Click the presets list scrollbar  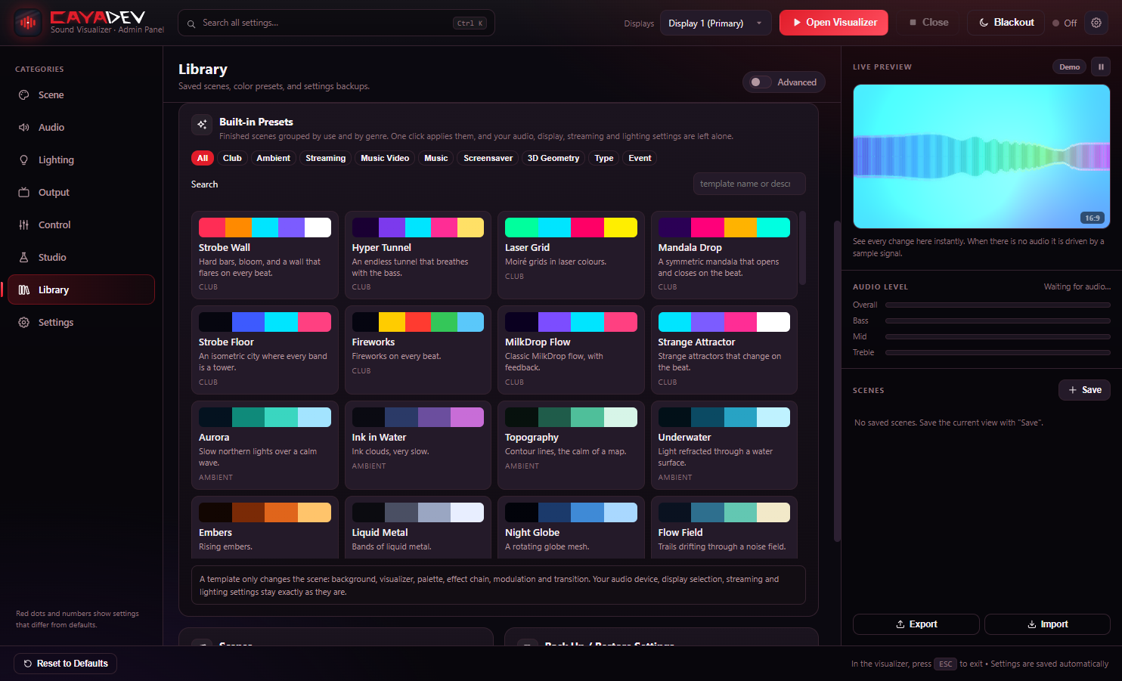click(x=802, y=248)
